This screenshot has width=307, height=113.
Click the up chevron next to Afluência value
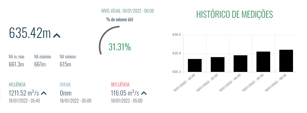[x=44, y=93]
